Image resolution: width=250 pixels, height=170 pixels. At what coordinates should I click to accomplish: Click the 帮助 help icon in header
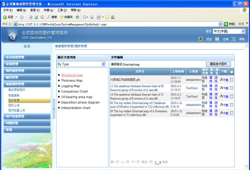pyautogui.click(x=234, y=39)
